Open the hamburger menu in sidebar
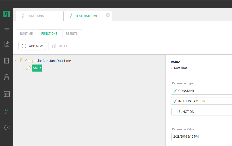 (7, 28)
